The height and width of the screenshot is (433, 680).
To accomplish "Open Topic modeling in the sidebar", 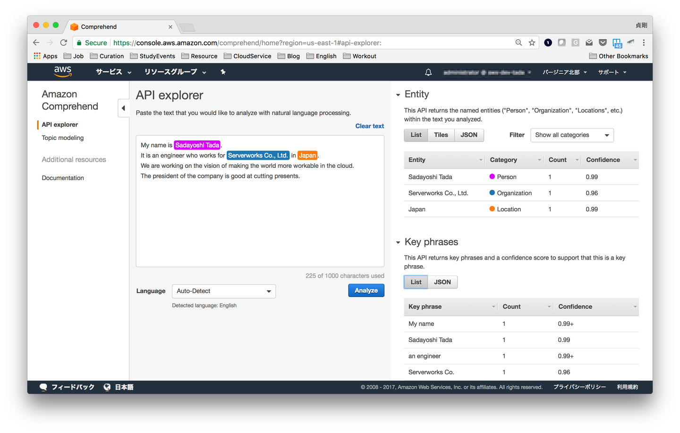I will click(x=63, y=138).
